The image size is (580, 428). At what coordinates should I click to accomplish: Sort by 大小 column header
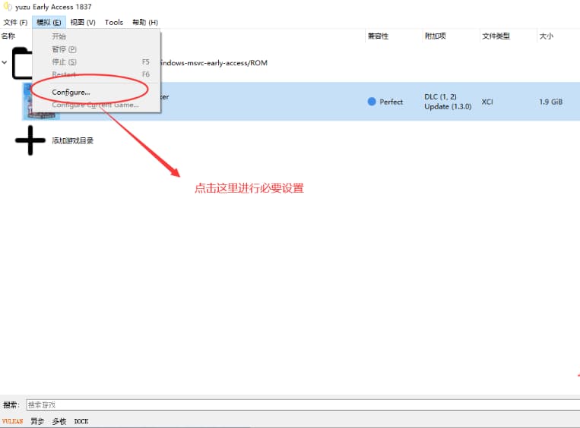click(x=547, y=36)
